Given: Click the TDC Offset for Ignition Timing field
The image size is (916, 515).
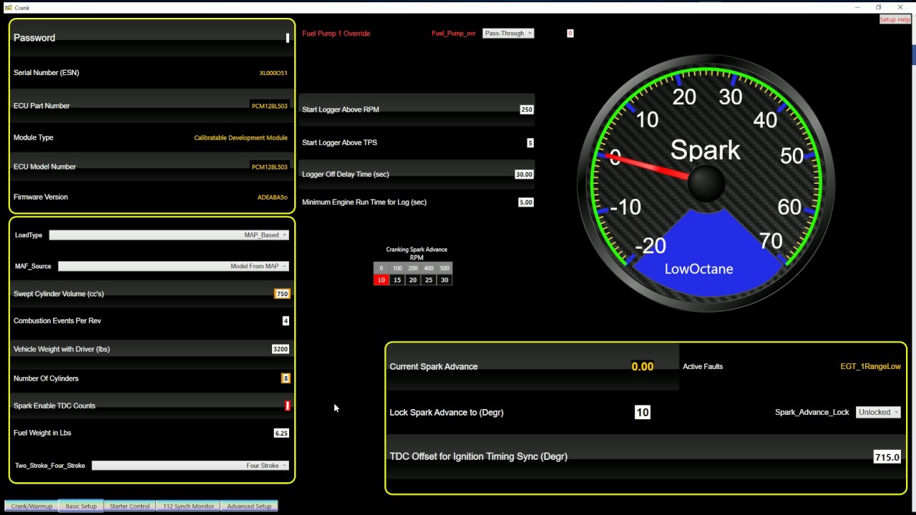Looking at the screenshot, I should tap(887, 457).
